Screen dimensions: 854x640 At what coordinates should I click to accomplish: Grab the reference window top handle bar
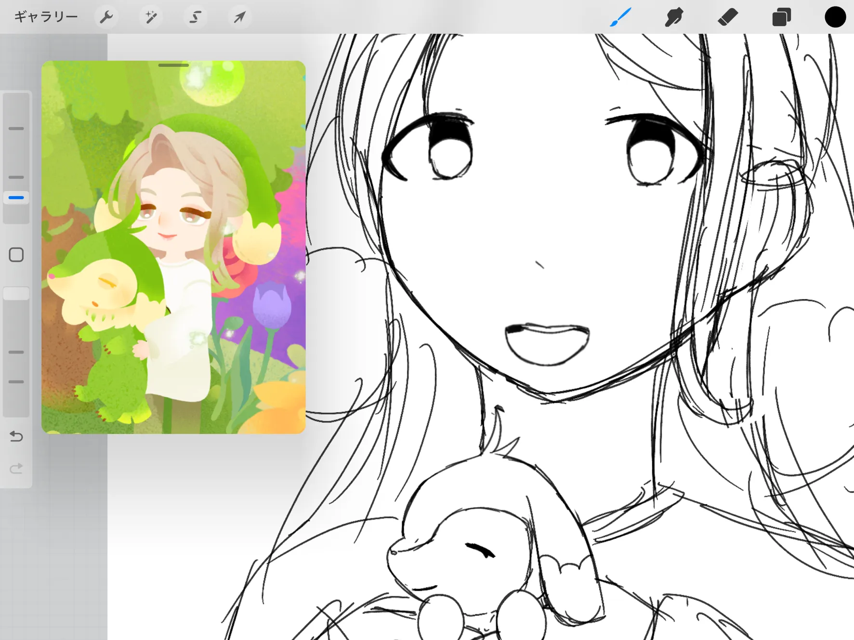click(173, 65)
